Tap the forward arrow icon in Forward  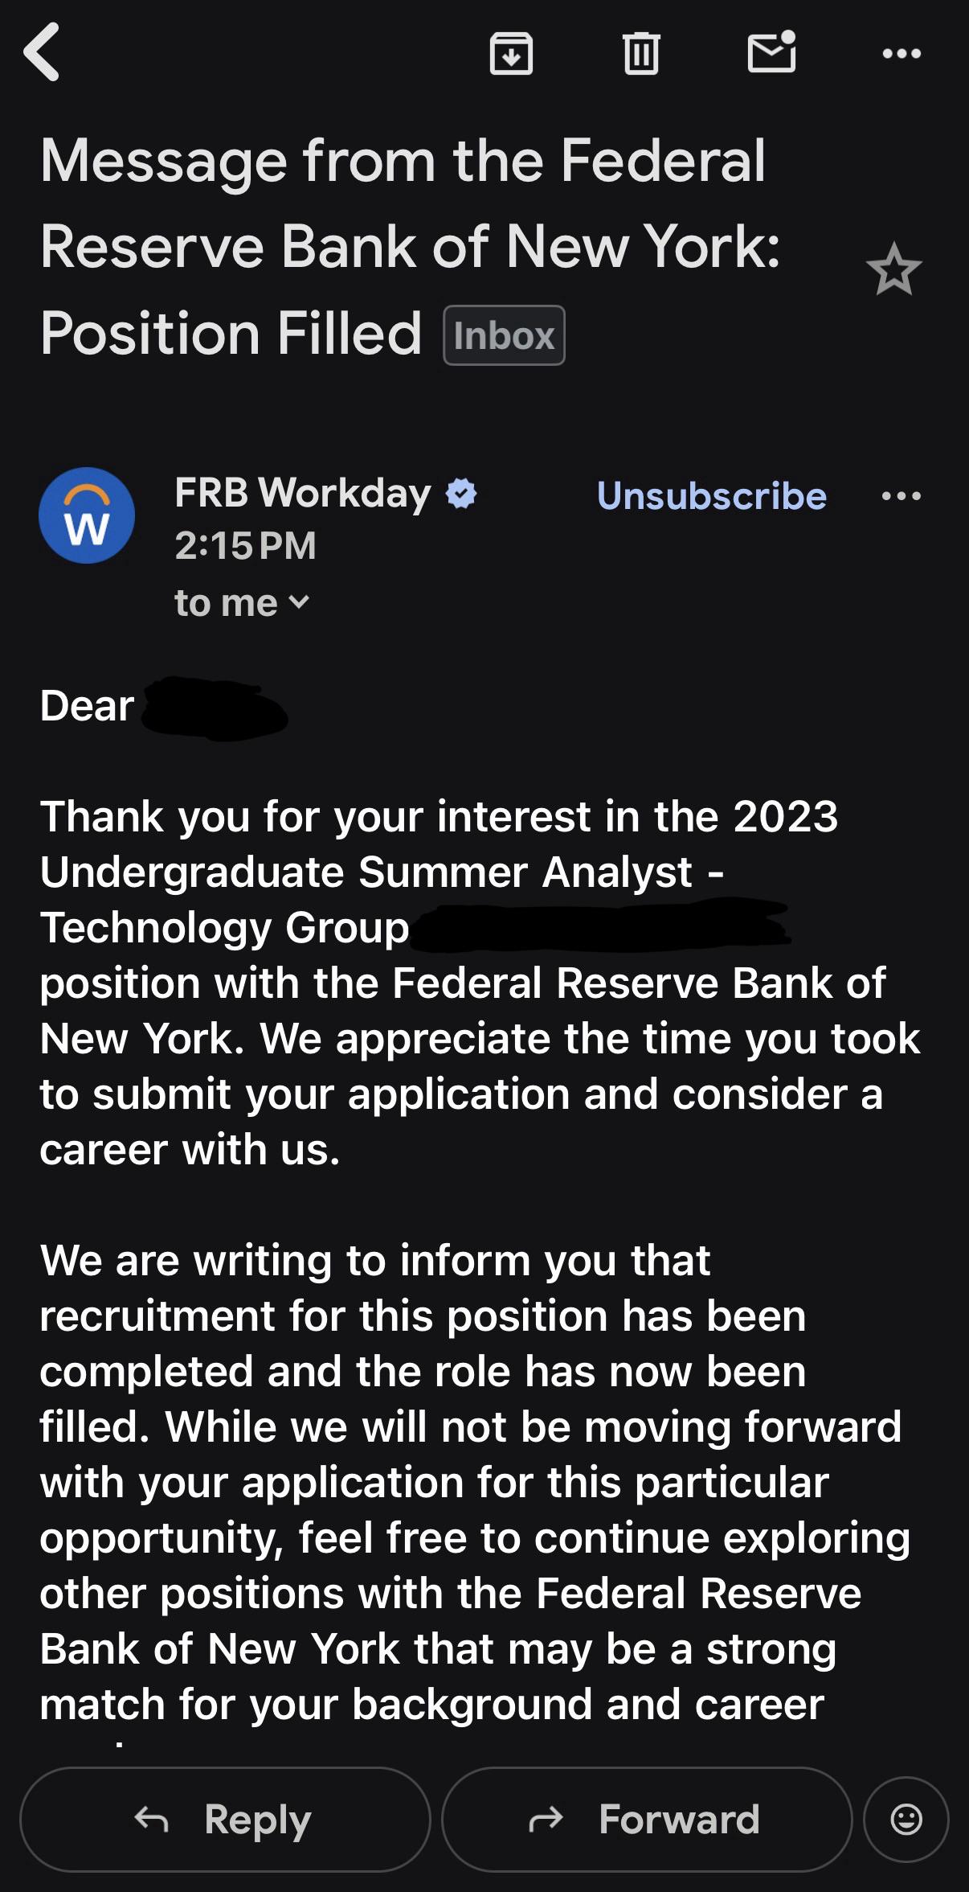pyautogui.click(x=546, y=1819)
